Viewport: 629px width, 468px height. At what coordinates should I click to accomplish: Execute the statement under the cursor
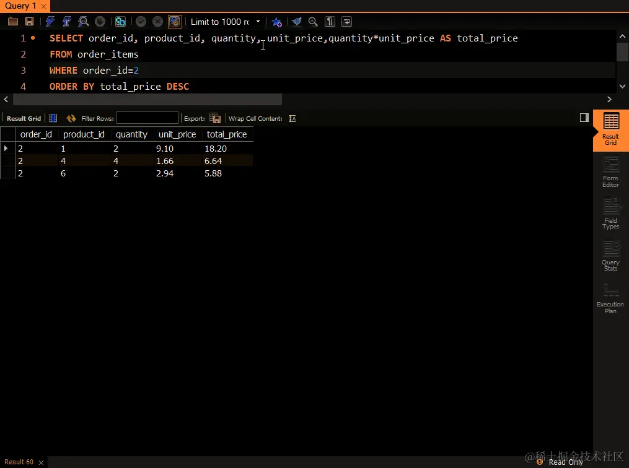(x=66, y=22)
